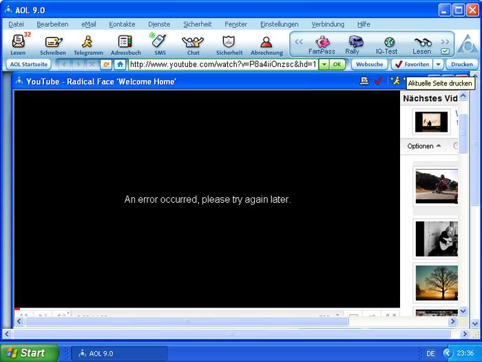The width and height of the screenshot is (482, 362).
Task: Expand hidden tray icons with the taskbar arrow
Action: pos(448,353)
